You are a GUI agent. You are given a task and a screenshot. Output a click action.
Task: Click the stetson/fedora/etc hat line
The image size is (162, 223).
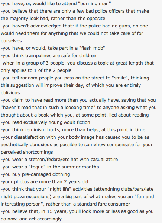pyautogui.click(x=59, y=160)
